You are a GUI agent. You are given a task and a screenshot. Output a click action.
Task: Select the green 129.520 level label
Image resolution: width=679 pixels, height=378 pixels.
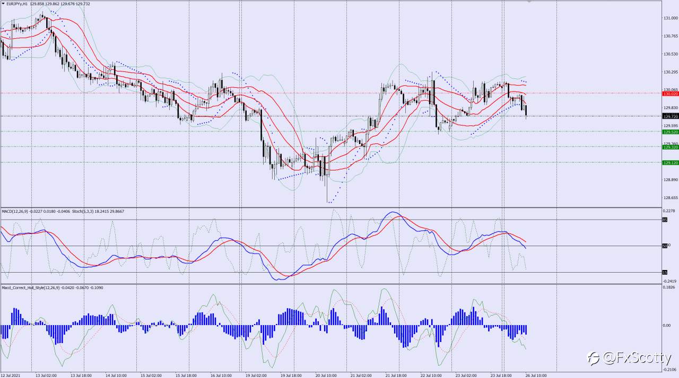click(x=671, y=131)
